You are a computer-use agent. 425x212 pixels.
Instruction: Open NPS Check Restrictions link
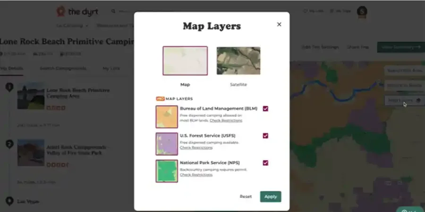(196, 175)
